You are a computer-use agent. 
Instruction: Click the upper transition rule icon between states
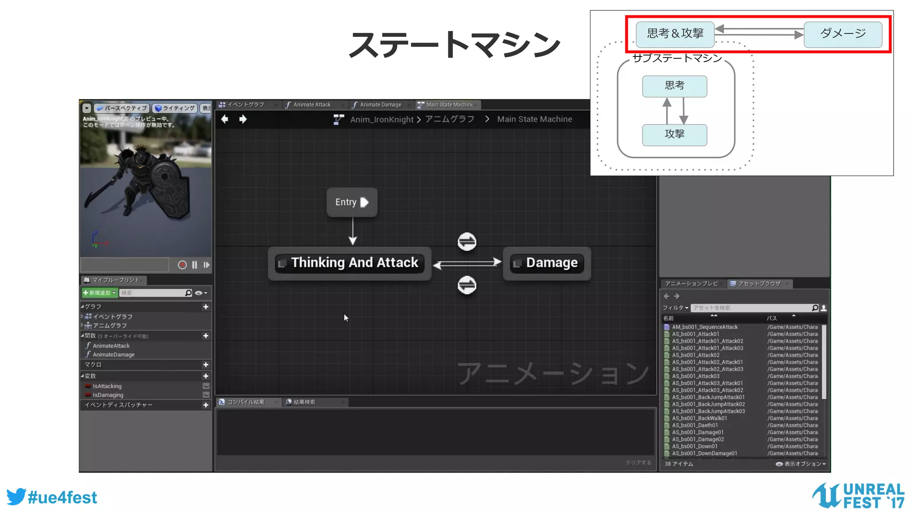tap(467, 242)
